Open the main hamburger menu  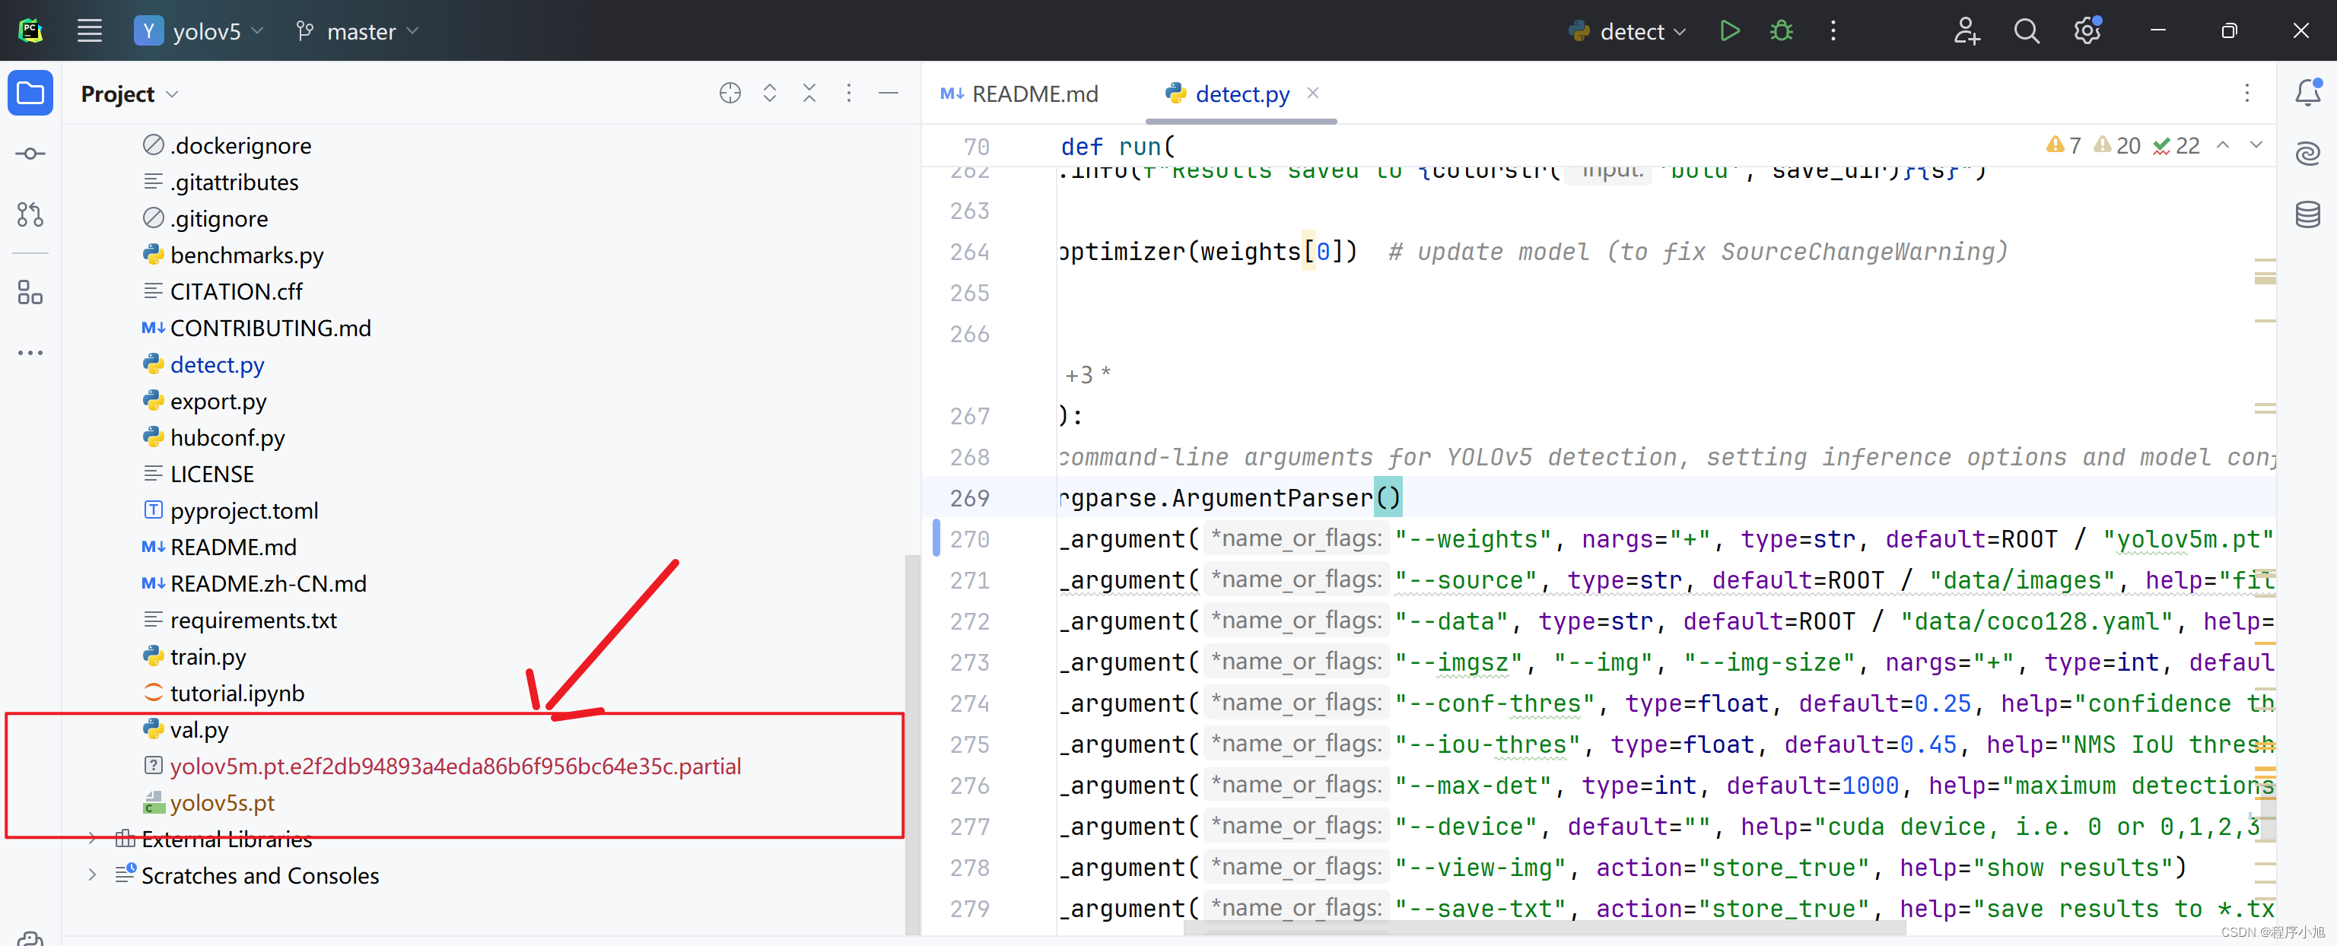click(89, 31)
